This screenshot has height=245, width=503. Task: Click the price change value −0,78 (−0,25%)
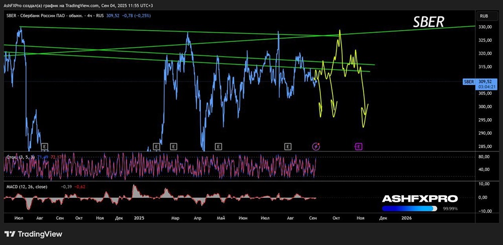pyautogui.click(x=137, y=15)
